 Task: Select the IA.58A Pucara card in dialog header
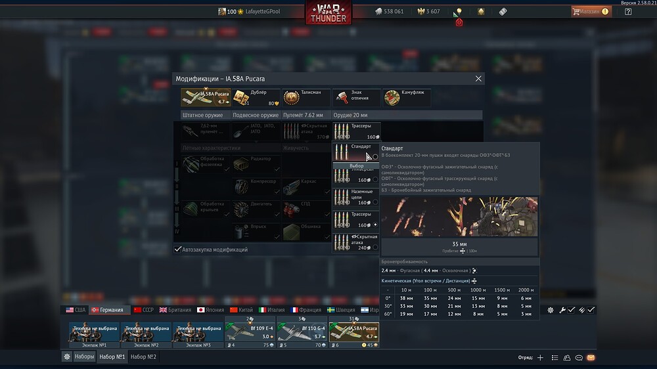pyautogui.click(x=206, y=98)
